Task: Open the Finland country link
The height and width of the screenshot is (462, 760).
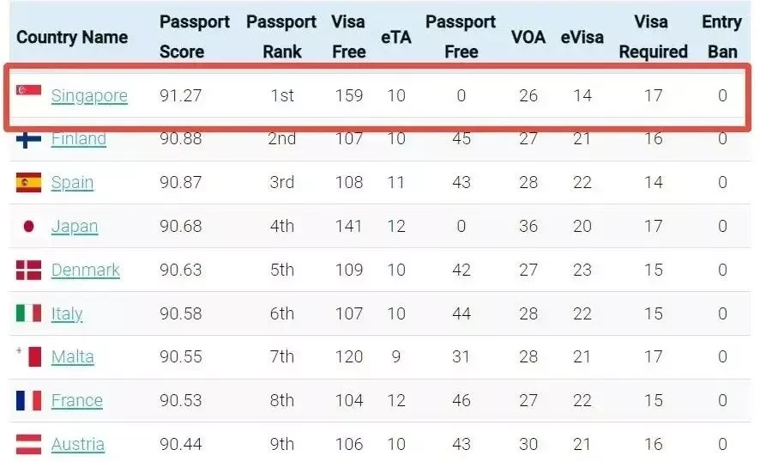Action: click(x=79, y=139)
